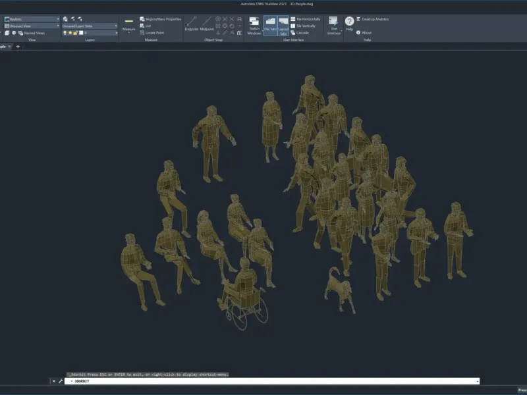Select the Midpoint object snap
Viewport: 527px width, 395px height.
pyautogui.click(x=207, y=24)
